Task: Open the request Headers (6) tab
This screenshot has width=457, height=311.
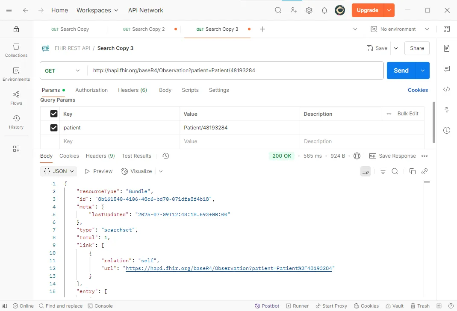Action: [133, 90]
